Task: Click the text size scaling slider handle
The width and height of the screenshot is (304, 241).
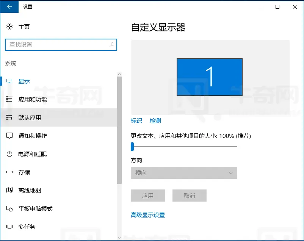Action: point(132,147)
